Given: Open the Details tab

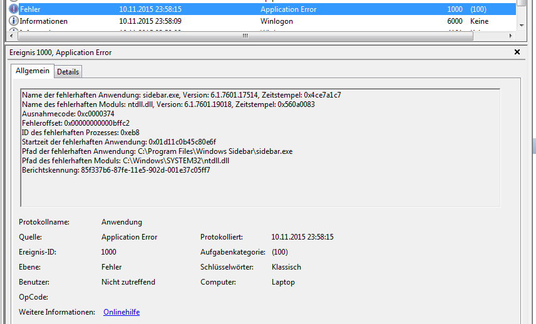Looking at the screenshot, I should coord(68,72).
